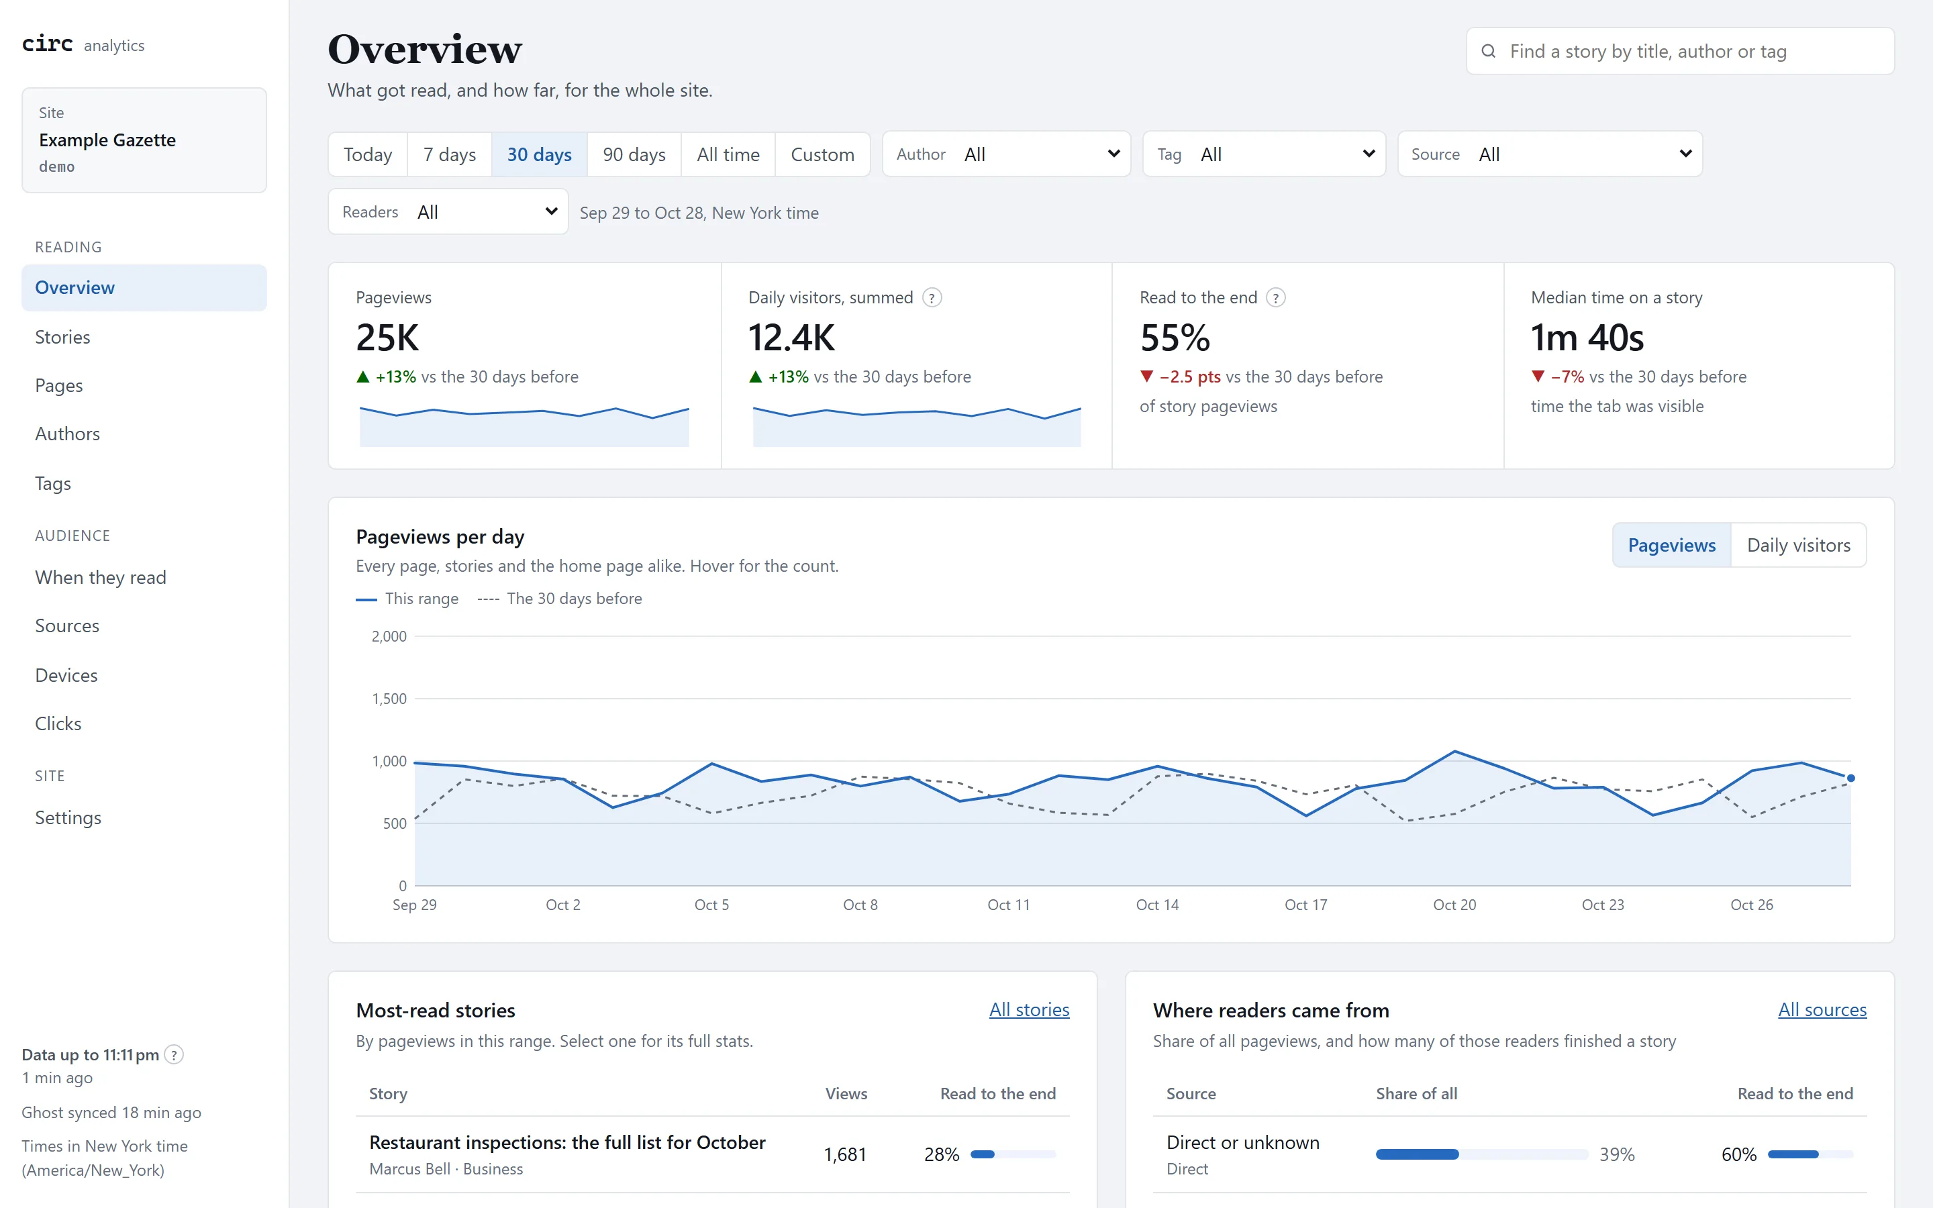Click Restaurant inspections read-to-end progress bar
Image resolution: width=1933 pixels, height=1208 pixels.
point(1013,1154)
